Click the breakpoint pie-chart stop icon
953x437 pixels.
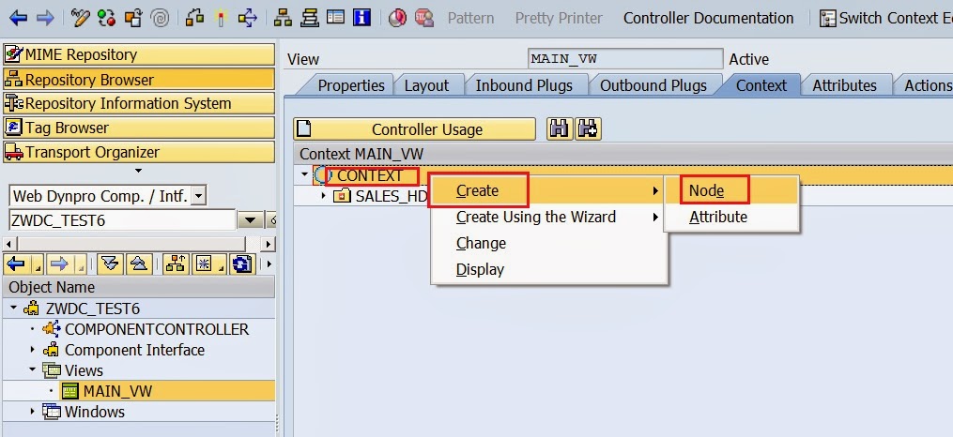[397, 18]
